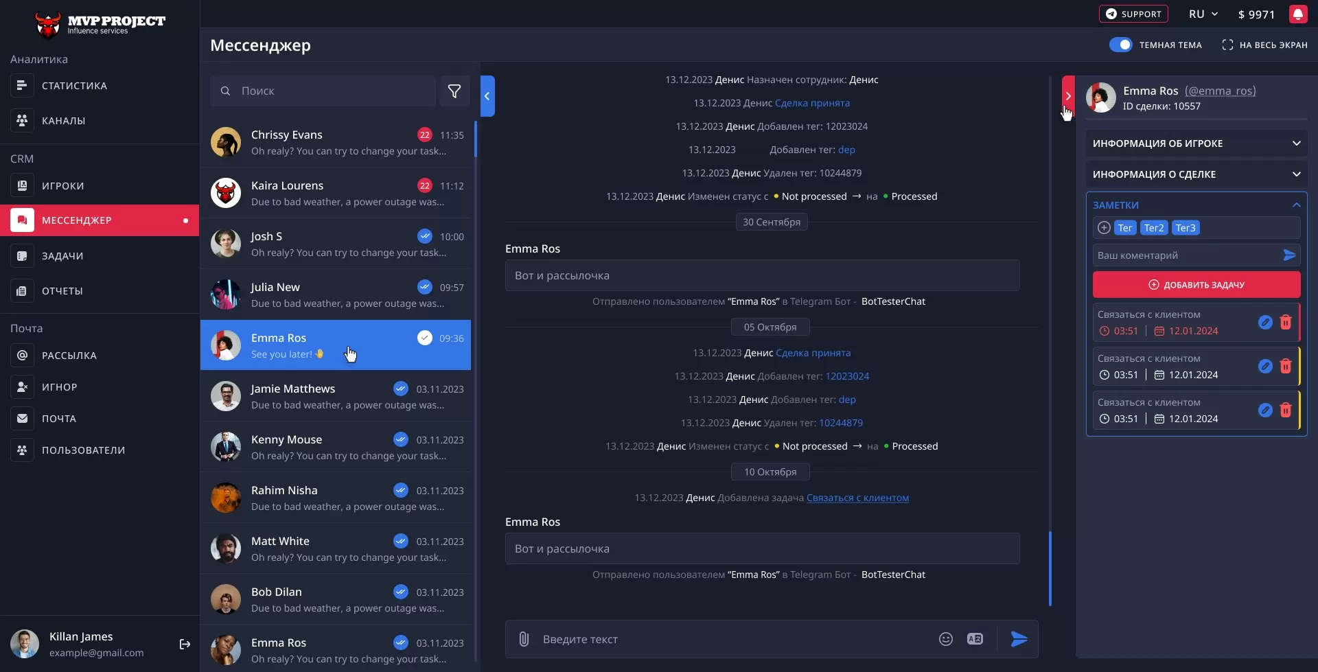Open 'Статистика' in the sidebar
Viewport: 1318px width, 672px height.
74,86
